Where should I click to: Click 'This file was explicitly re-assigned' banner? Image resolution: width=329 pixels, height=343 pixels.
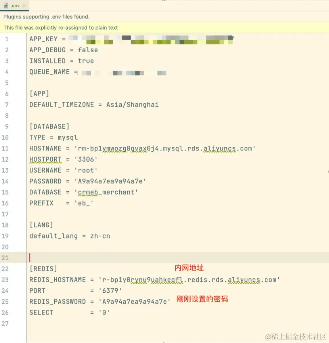point(61,28)
